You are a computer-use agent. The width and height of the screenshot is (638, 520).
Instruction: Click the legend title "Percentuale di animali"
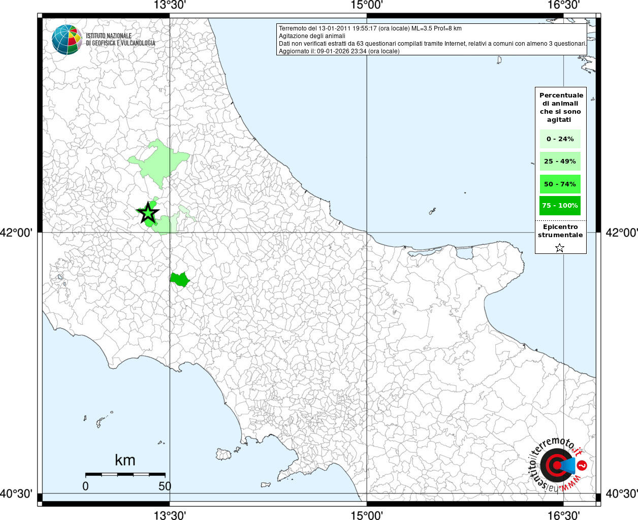click(x=561, y=107)
